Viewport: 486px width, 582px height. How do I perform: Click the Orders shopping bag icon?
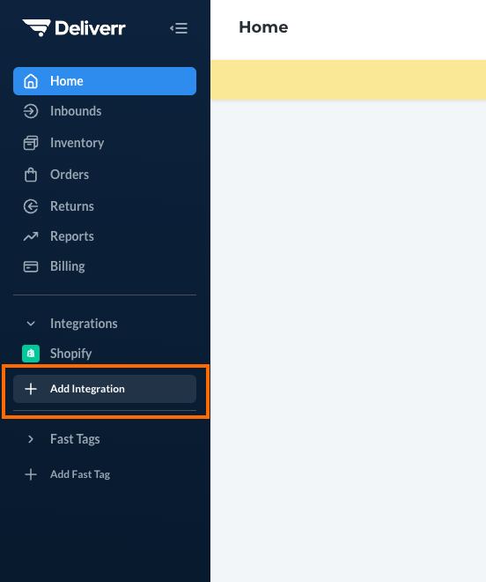coord(31,175)
